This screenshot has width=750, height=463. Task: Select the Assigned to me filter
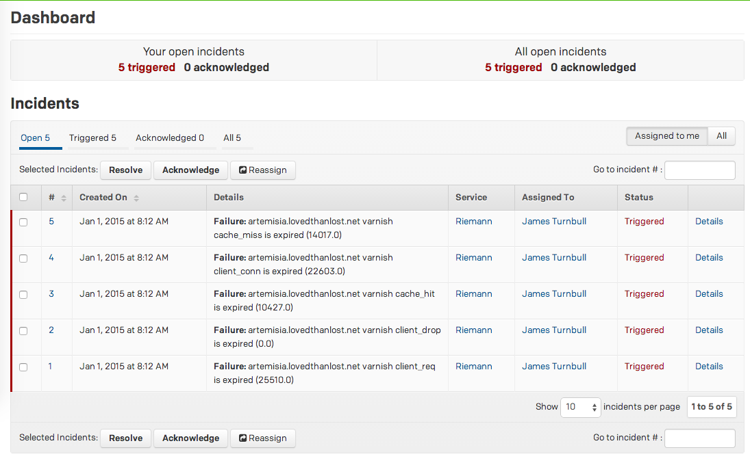666,136
